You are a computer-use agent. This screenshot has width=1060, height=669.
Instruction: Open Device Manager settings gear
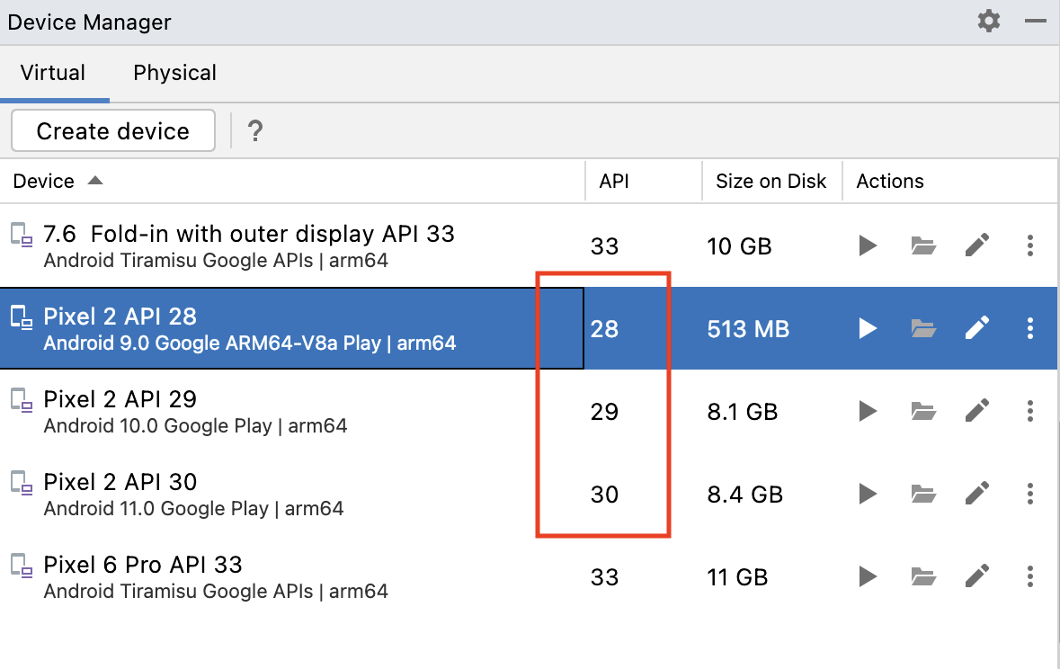pyautogui.click(x=989, y=21)
